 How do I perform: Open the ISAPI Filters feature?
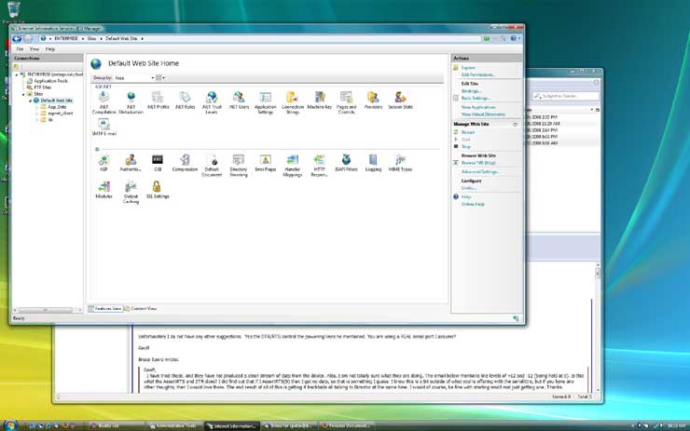point(346,163)
